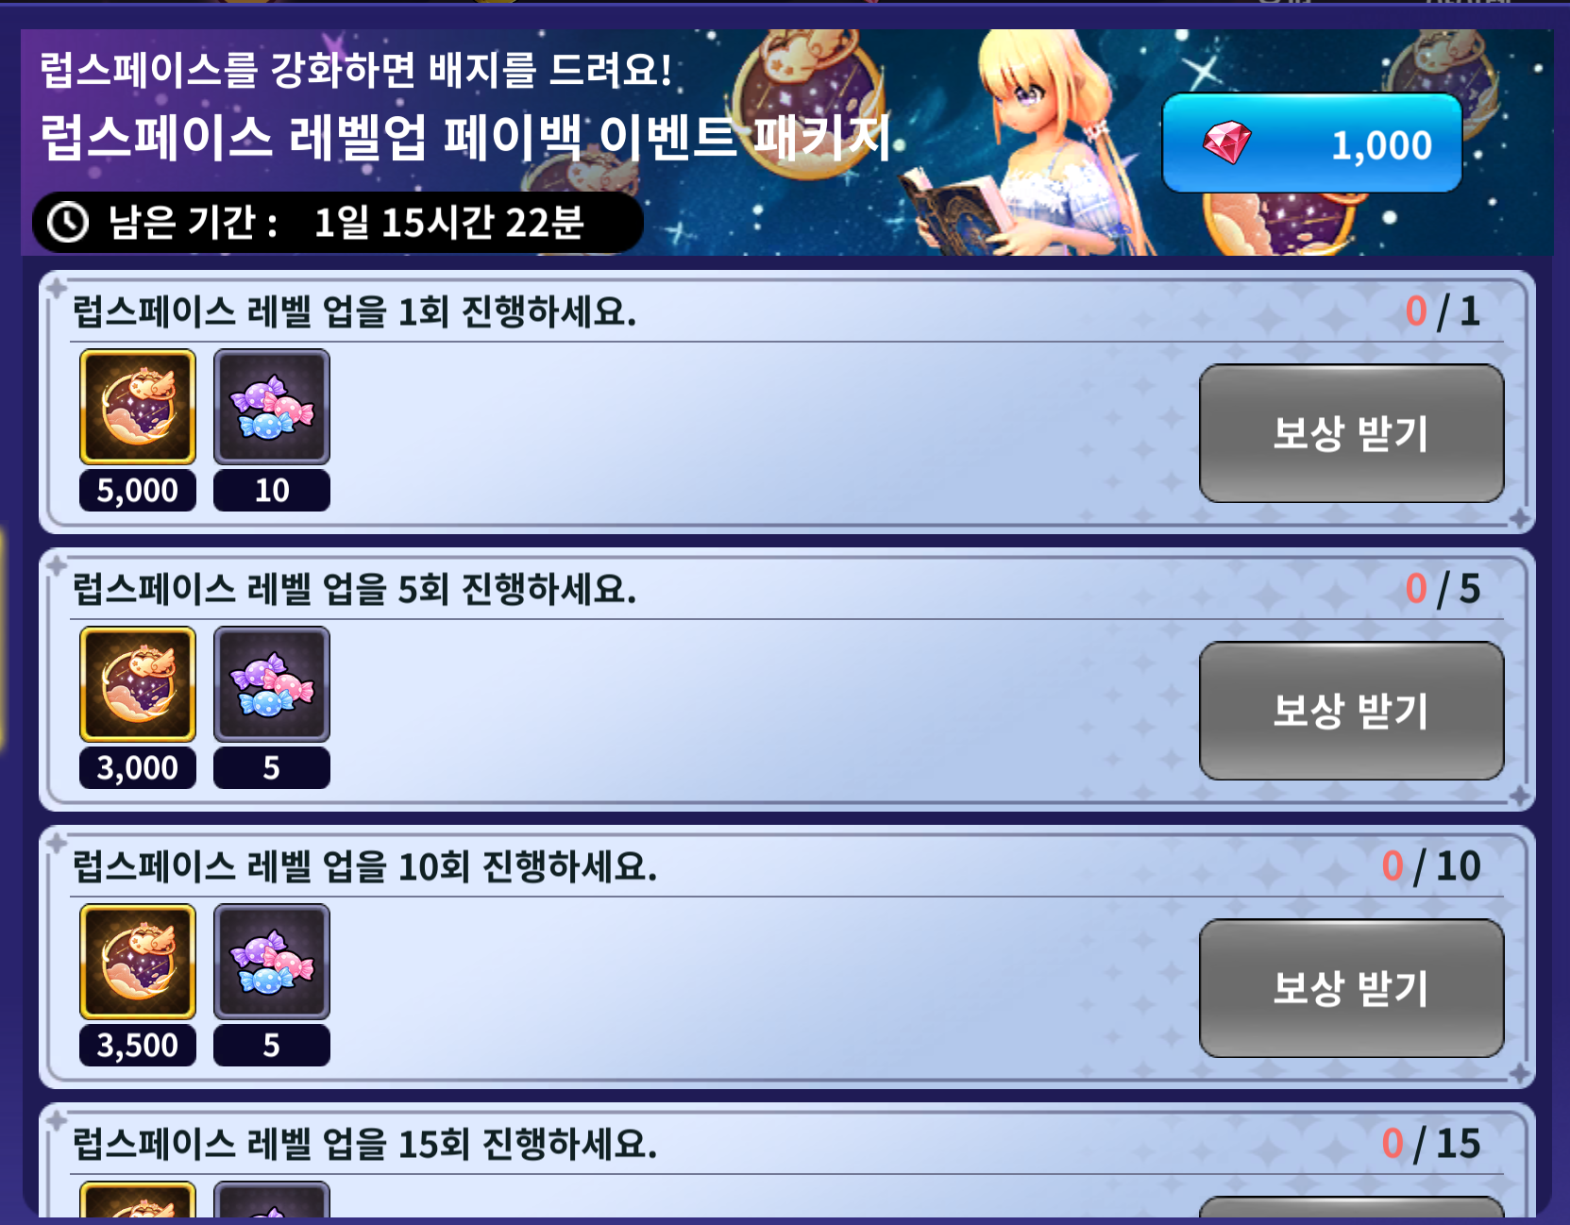Click the 0 / 1 progress counter
Viewport: 1570px width, 1225px height.
point(1443,311)
